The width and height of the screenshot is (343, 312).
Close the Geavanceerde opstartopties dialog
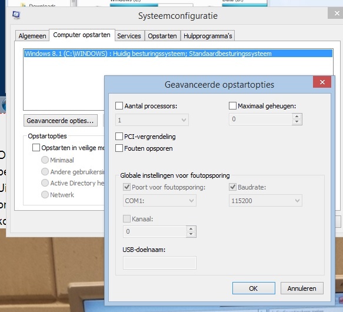pos(322,82)
